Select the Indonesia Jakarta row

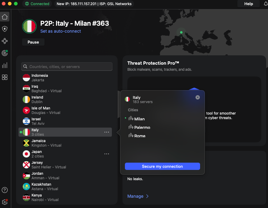[x=65, y=78]
